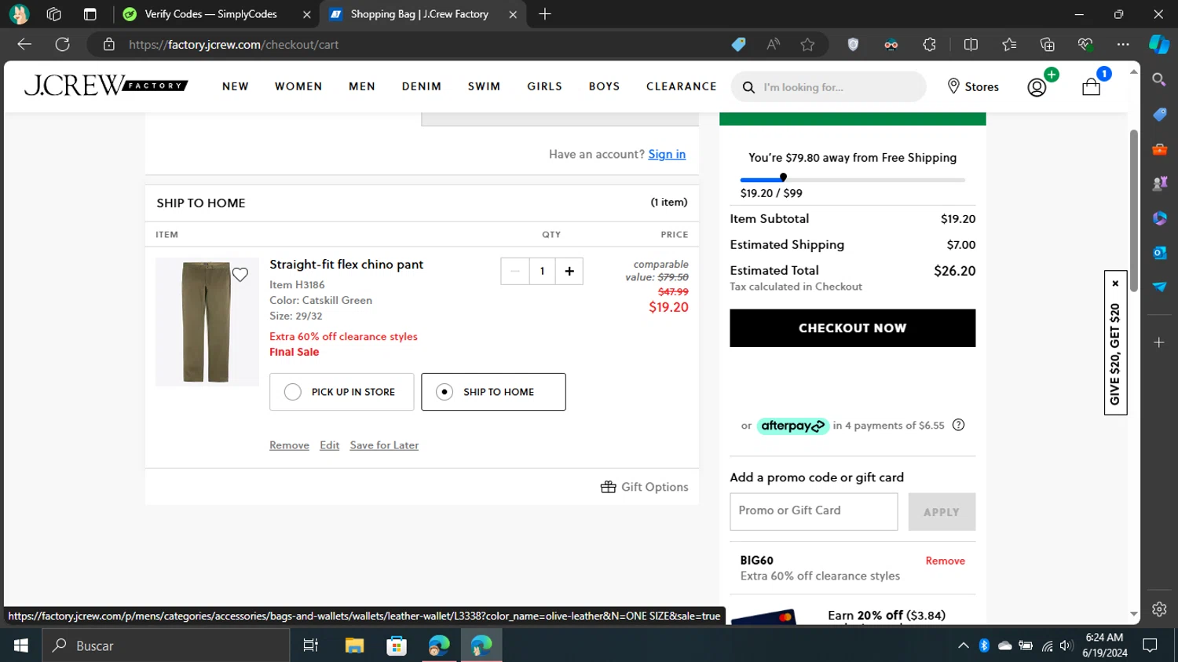
Task: Click Edit under the chino pant
Action: tap(330, 445)
